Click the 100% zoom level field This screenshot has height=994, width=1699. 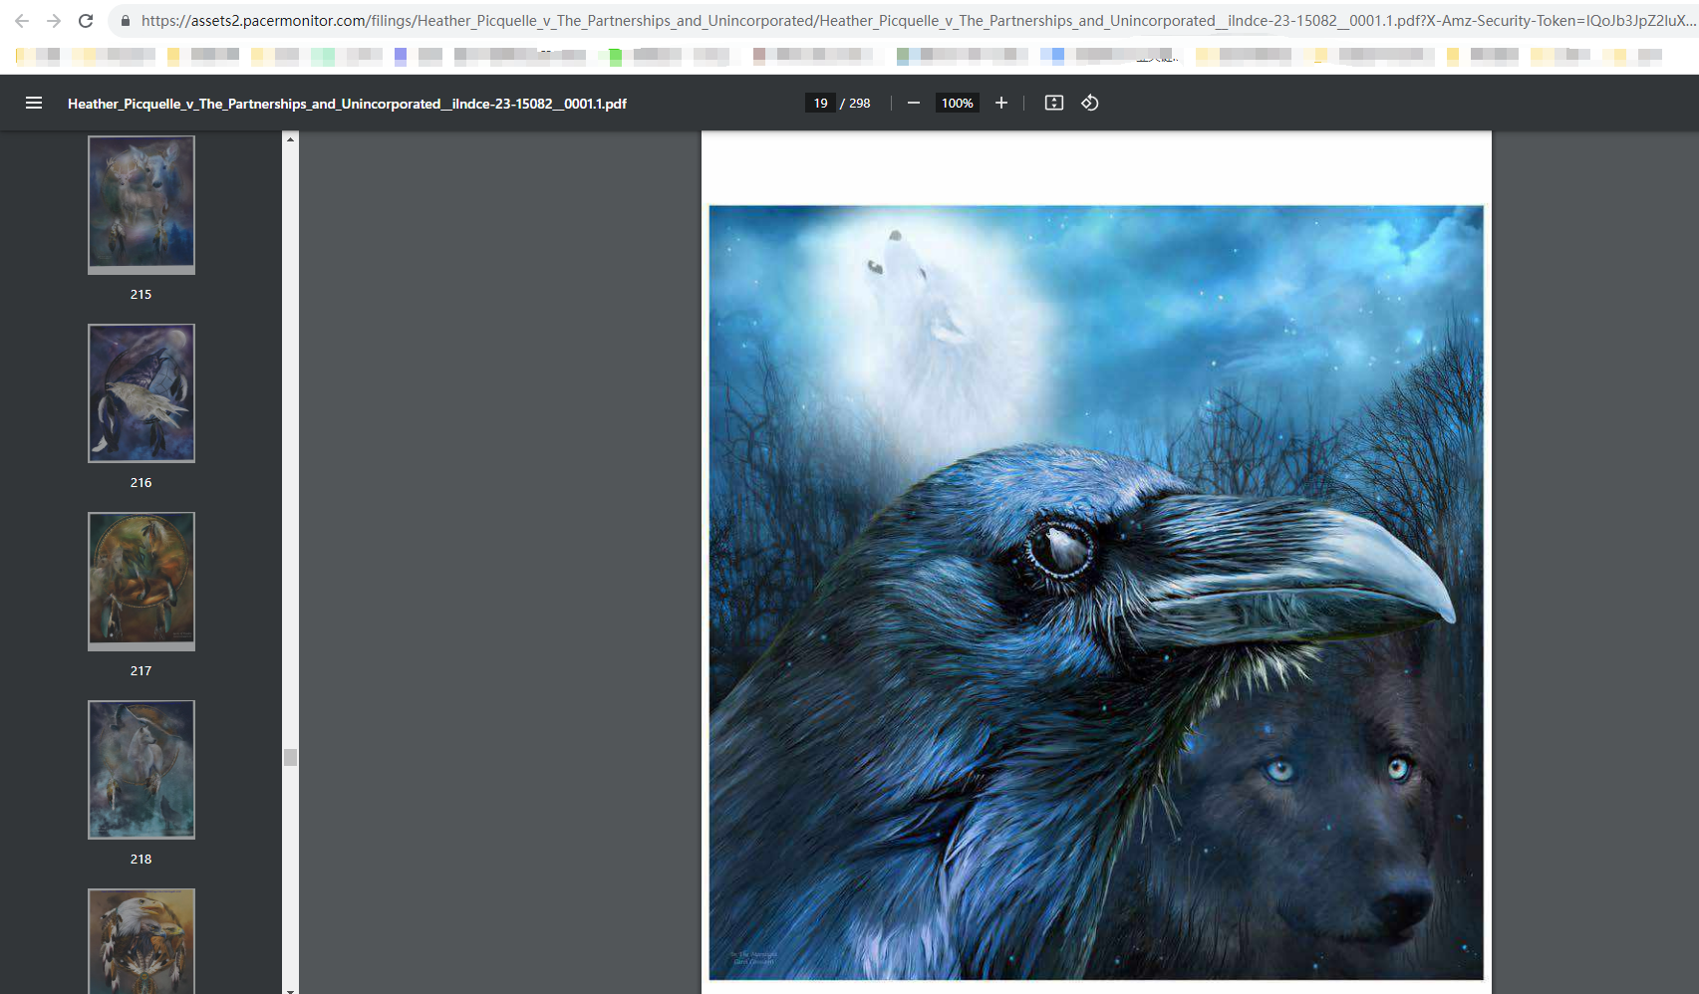(x=957, y=103)
